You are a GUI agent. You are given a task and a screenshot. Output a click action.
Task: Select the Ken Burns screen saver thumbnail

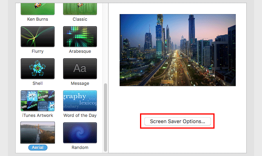click(x=38, y=9)
